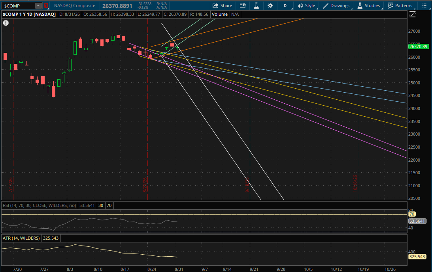Toggle the RSI 70 overbought level label

pos(109,205)
